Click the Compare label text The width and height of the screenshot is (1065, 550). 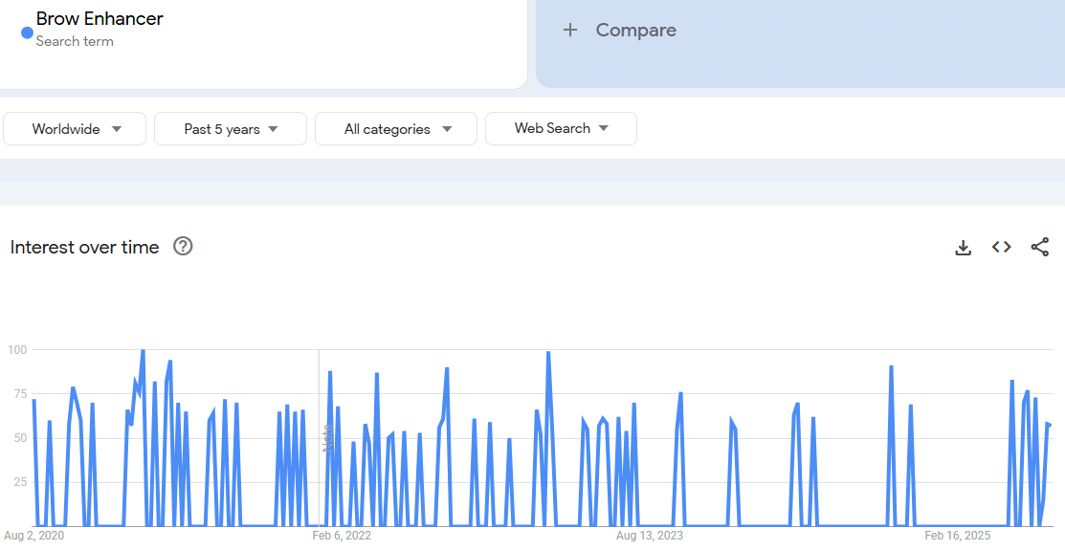pyautogui.click(x=635, y=31)
